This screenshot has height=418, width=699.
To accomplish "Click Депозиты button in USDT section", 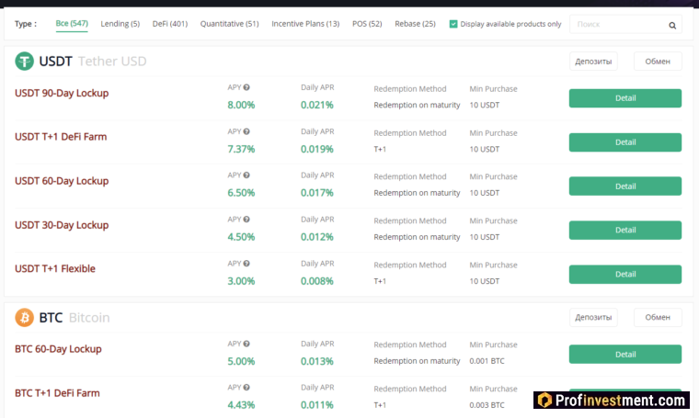I will point(593,62).
